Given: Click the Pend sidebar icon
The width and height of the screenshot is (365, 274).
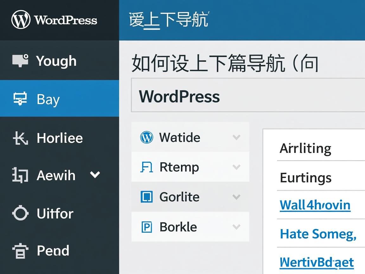Looking at the screenshot, I should (x=20, y=251).
